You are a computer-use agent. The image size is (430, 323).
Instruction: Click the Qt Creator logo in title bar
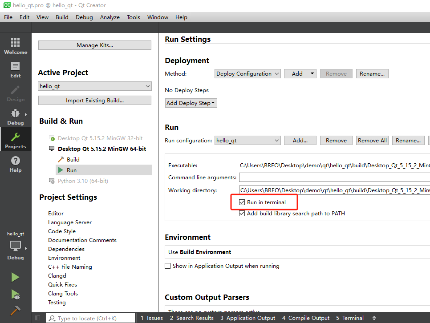tap(7, 5)
